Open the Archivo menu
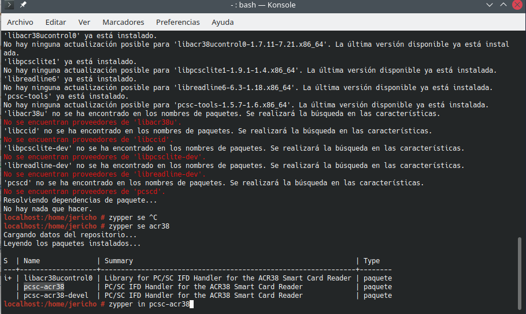The height and width of the screenshot is (314, 526). pyautogui.click(x=20, y=22)
